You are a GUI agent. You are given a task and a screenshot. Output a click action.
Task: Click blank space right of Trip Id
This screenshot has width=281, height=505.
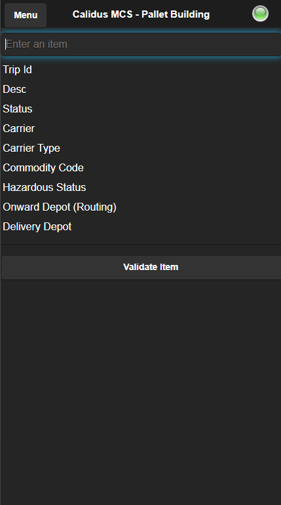(x=155, y=69)
